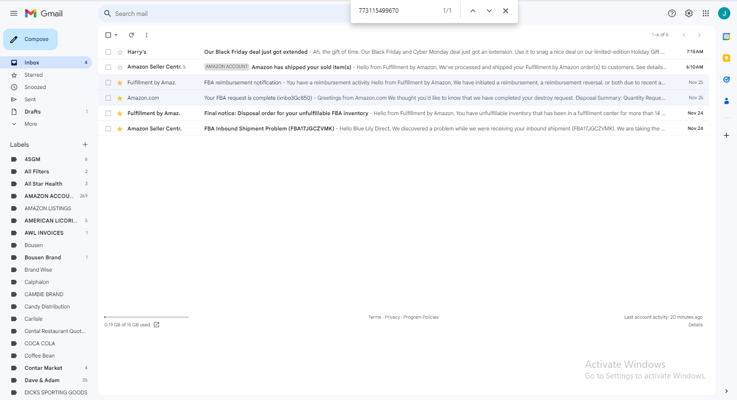Open Google Keep side panel icon
Image resolution: width=737 pixels, height=400 pixels.
click(x=726, y=58)
